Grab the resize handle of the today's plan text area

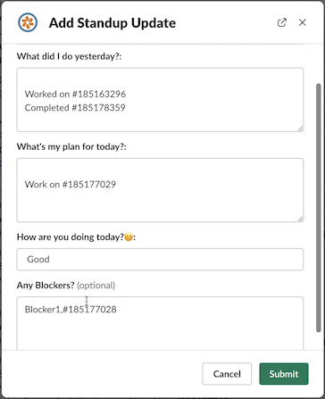tap(300, 219)
